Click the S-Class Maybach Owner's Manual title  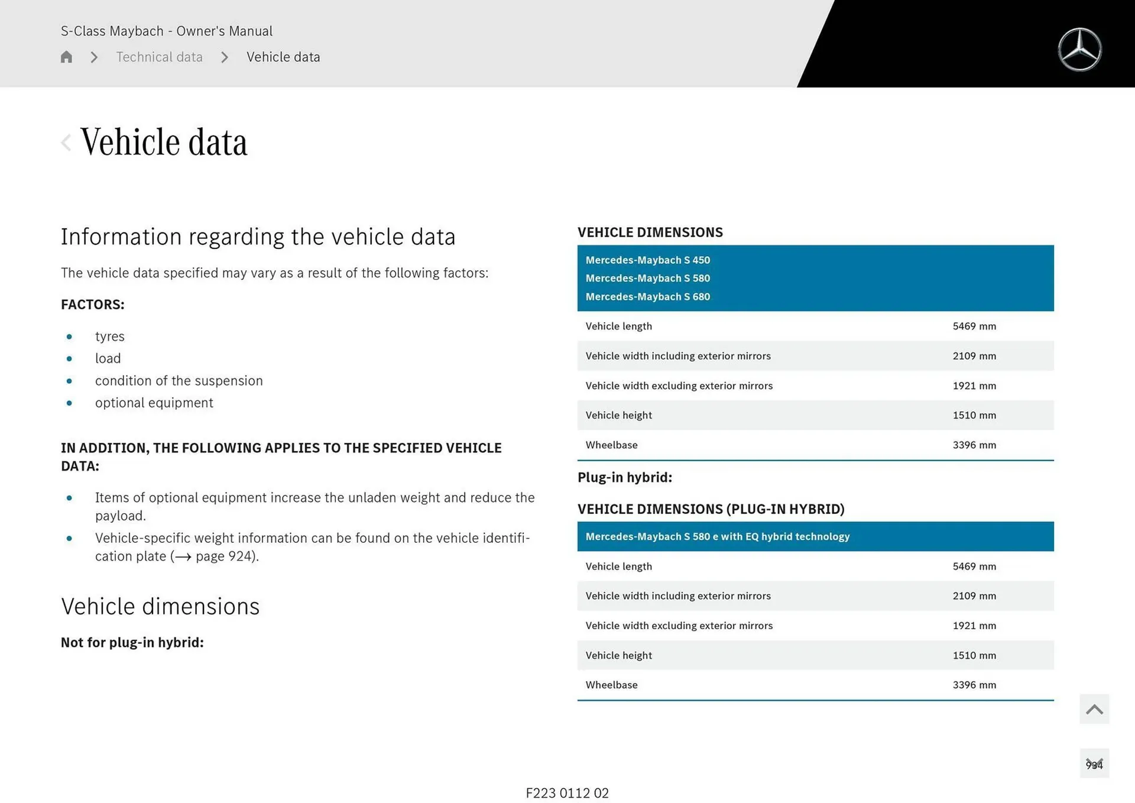(x=167, y=31)
